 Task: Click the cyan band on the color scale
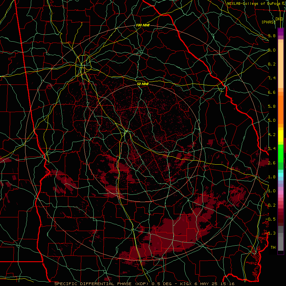281,174
